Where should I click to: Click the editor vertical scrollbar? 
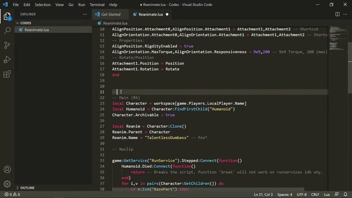click(350, 68)
